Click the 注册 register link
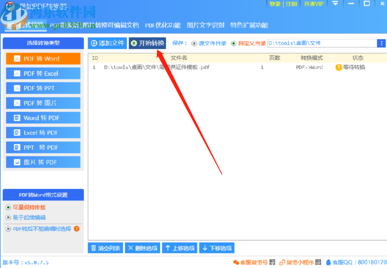Screen dimensions: 387x268 (x=291, y=4)
